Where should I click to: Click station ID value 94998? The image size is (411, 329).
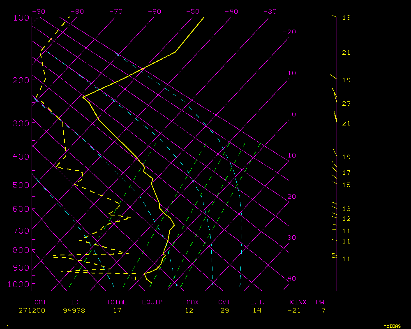(74, 310)
